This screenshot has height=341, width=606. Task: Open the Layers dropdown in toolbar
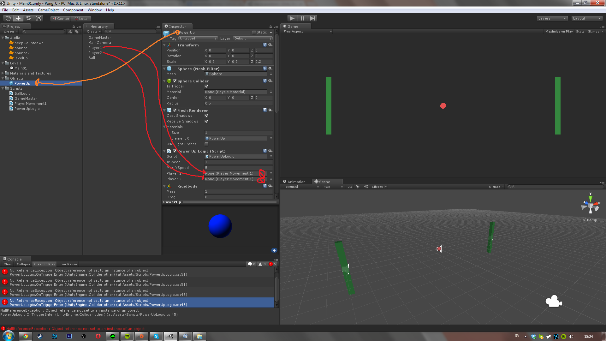click(552, 18)
